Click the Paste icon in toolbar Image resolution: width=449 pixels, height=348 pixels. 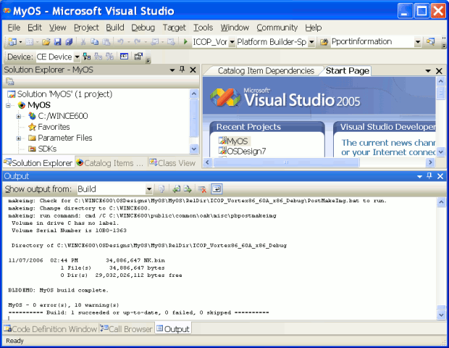[106, 42]
